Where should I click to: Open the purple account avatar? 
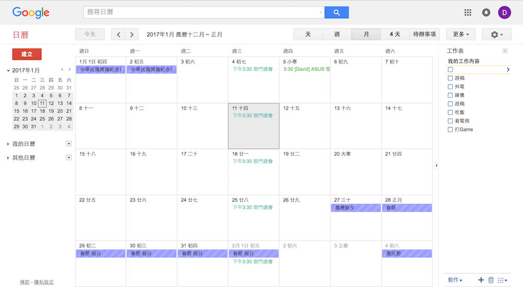pos(504,13)
